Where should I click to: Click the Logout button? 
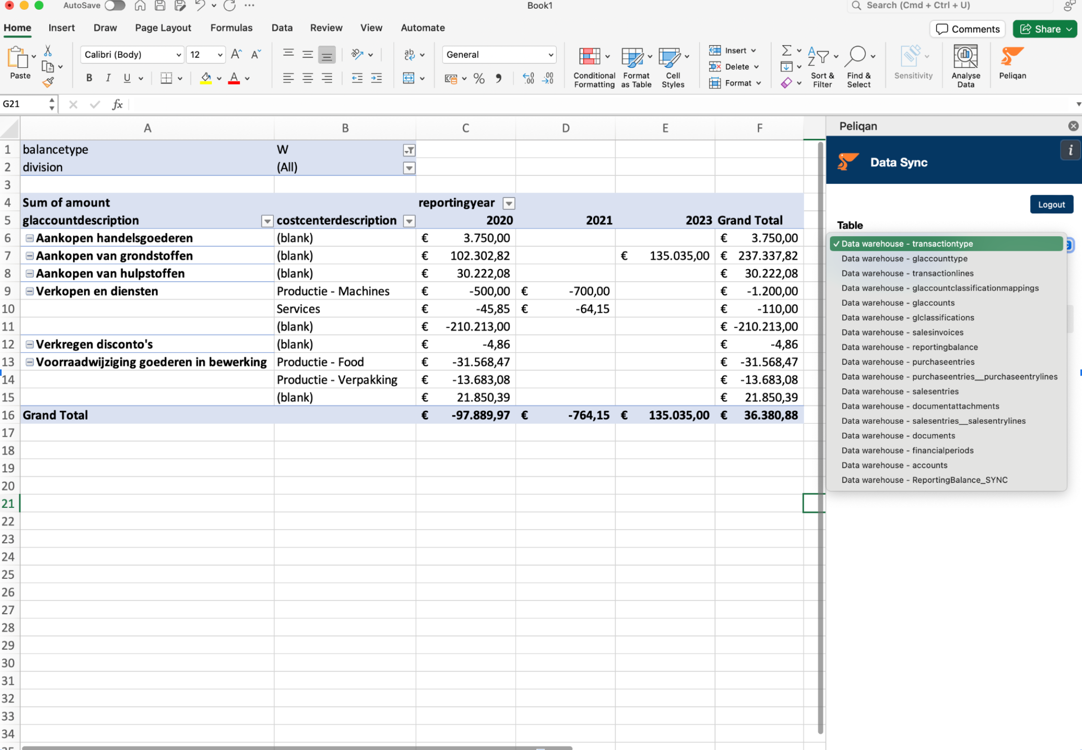[1051, 204]
